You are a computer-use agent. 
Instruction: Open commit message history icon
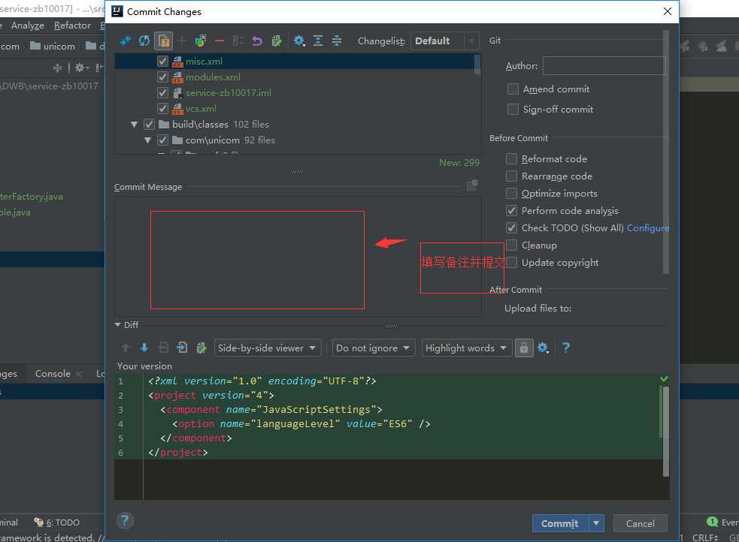point(472,185)
